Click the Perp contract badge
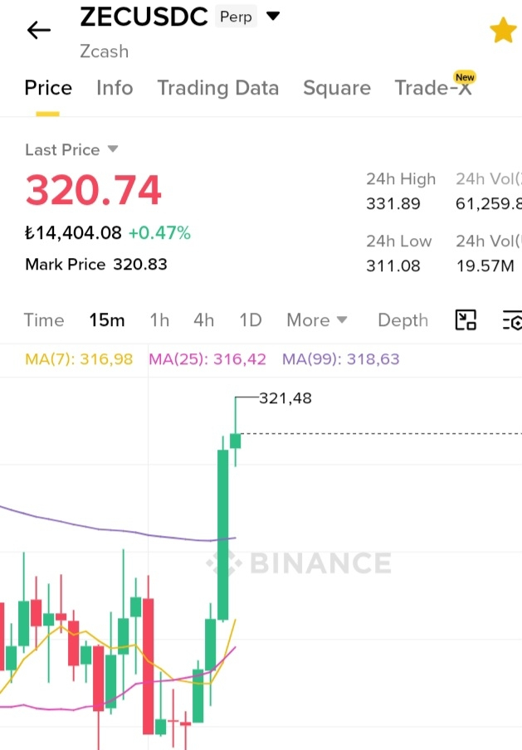Viewport: 522px width, 750px height. pyautogui.click(x=236, y=17)
